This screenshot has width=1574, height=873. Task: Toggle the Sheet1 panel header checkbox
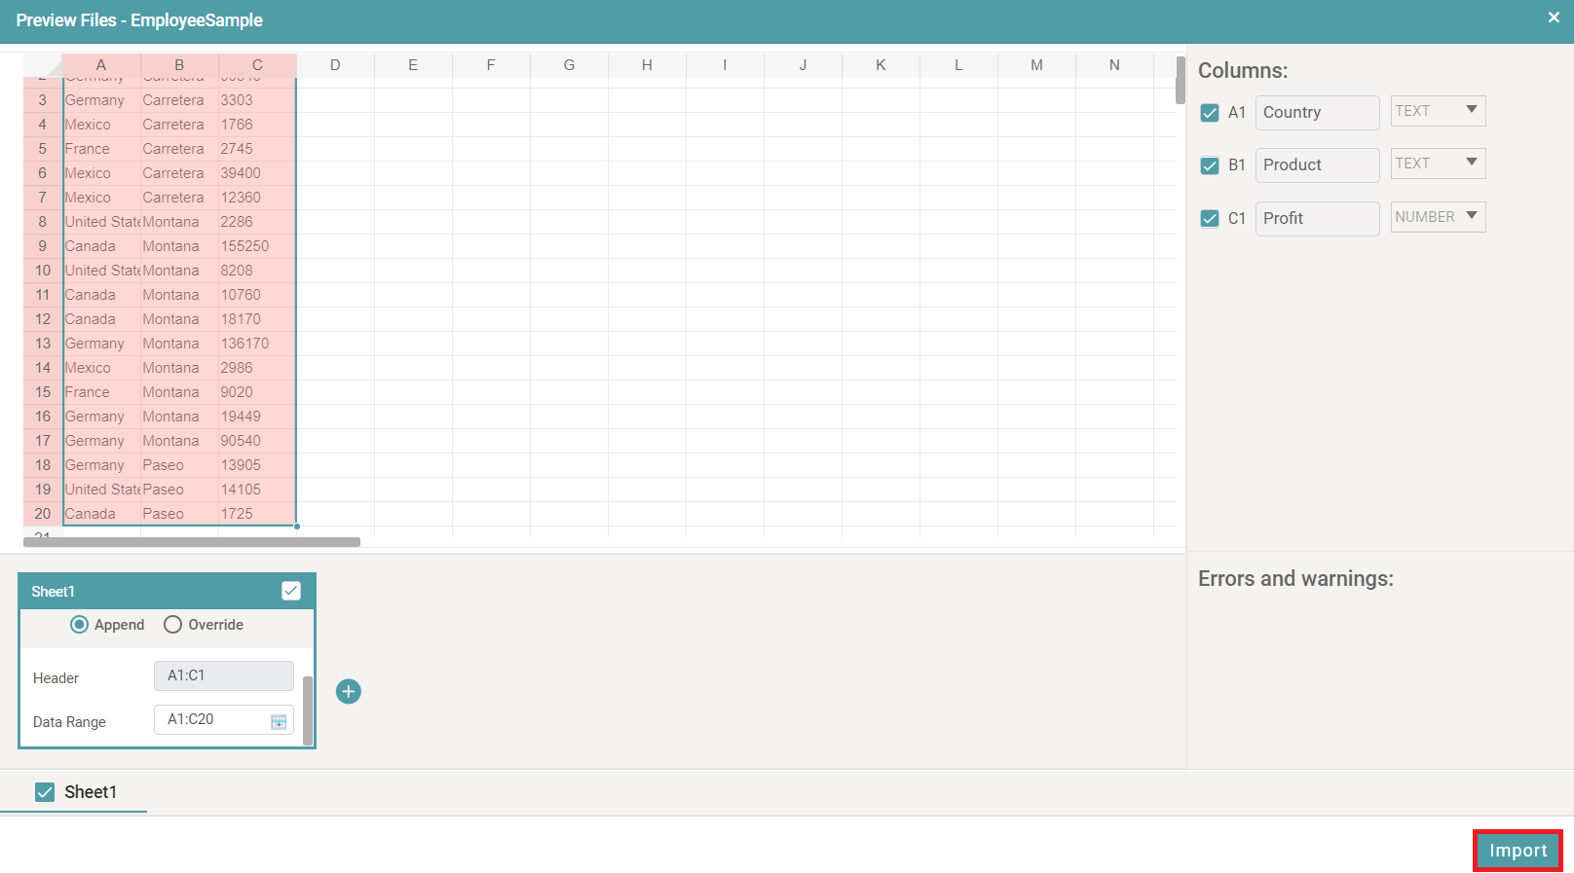[291, 591]
